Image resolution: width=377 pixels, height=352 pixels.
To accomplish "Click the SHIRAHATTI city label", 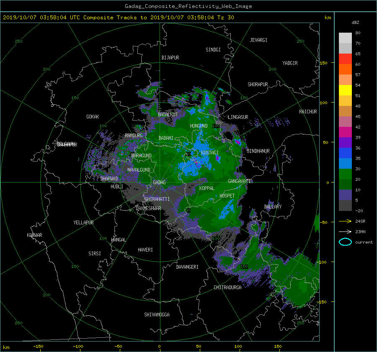I will pos(157,199).
